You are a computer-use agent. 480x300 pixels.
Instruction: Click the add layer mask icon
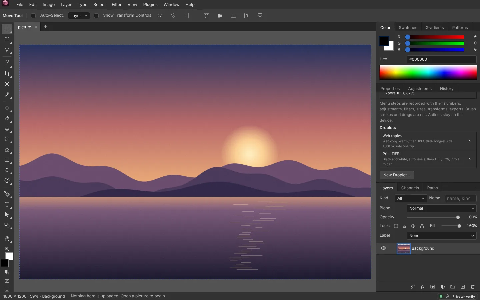[x=433, y=287]
